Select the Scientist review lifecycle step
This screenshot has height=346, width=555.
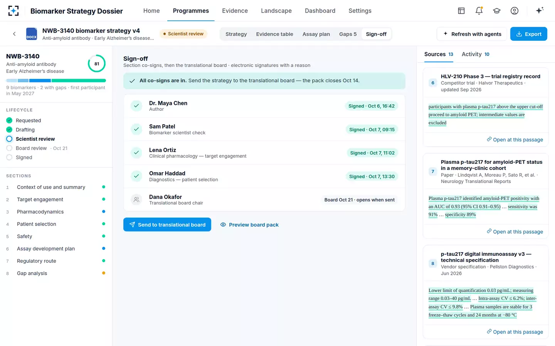point(30,139)
